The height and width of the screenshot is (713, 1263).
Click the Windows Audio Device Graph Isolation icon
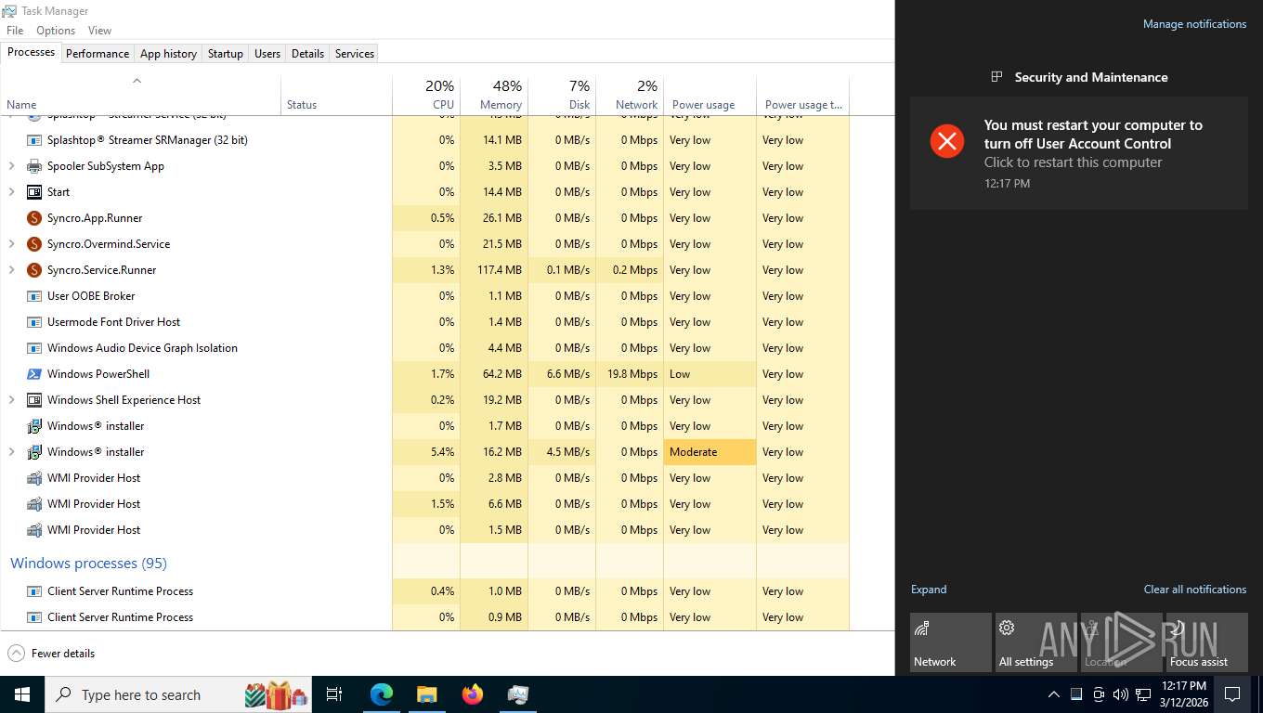pyautogui.click(x=34, y=348)
